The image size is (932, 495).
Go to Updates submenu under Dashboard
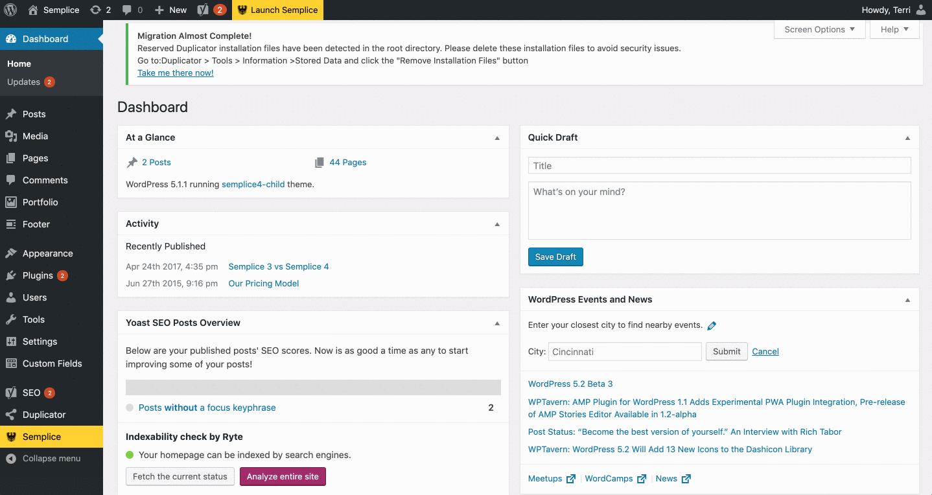24,82
